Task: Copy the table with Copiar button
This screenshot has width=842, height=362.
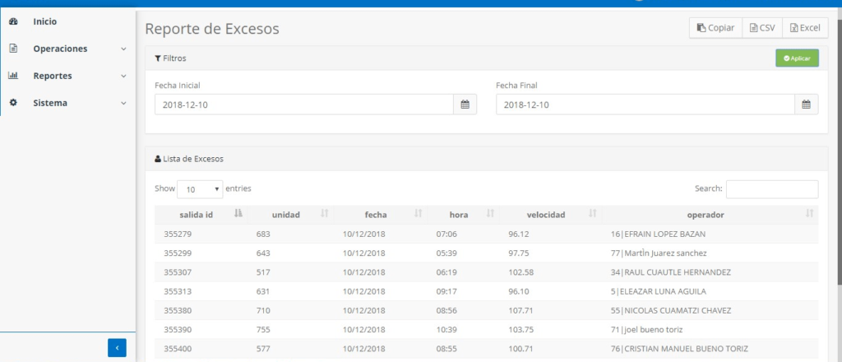Action: [716, 28]
